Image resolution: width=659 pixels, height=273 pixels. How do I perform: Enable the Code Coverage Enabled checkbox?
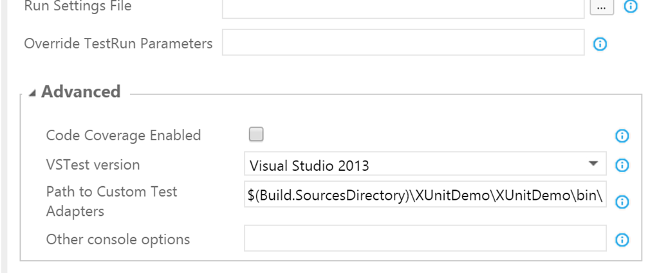coord(256,135)
